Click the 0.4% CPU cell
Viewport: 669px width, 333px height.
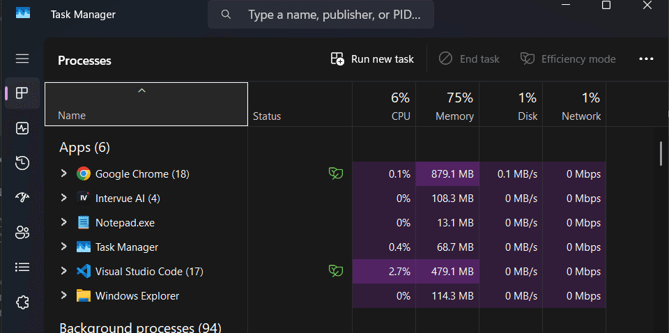(x=384, y=247)
